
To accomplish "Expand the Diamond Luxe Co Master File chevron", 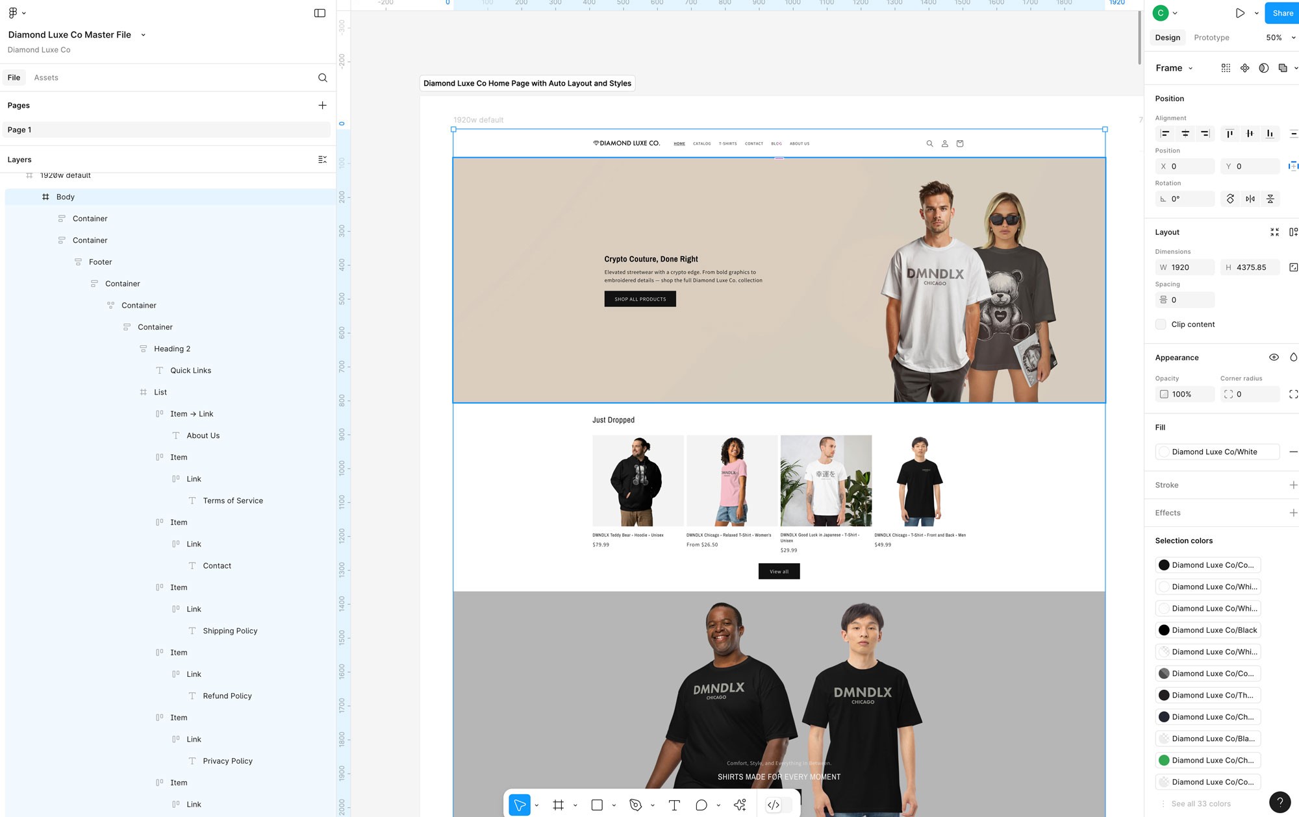I will coord(144,35).
